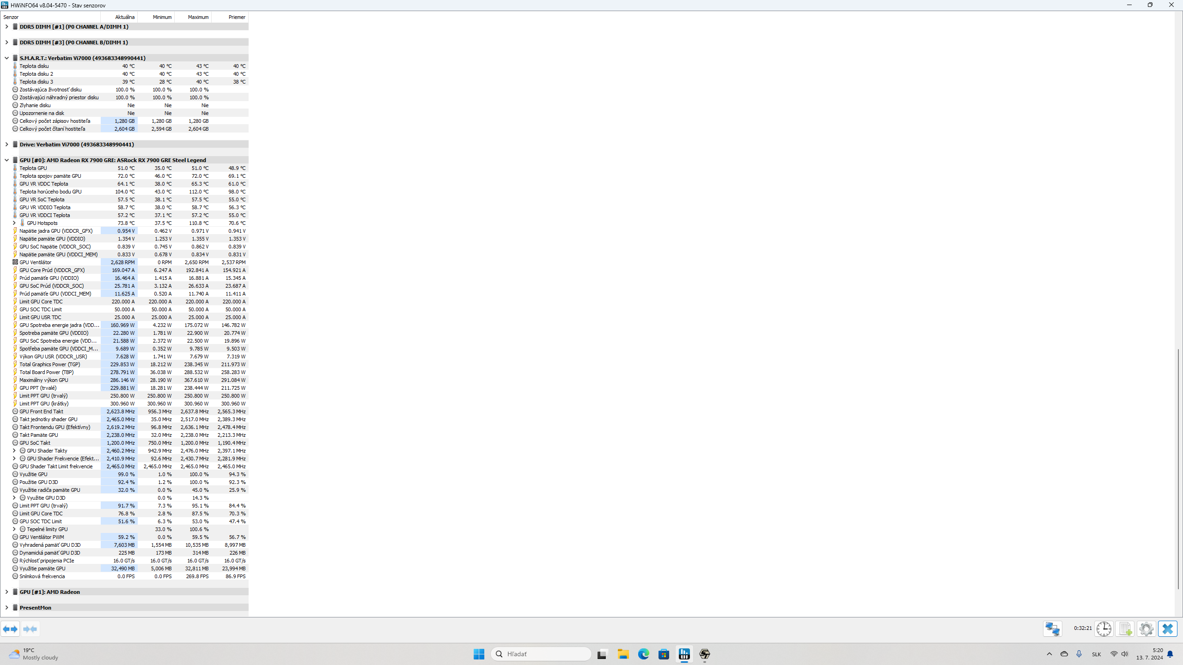
Task: Click the vertical scrollbar thumb
Action: (1178, 469)
